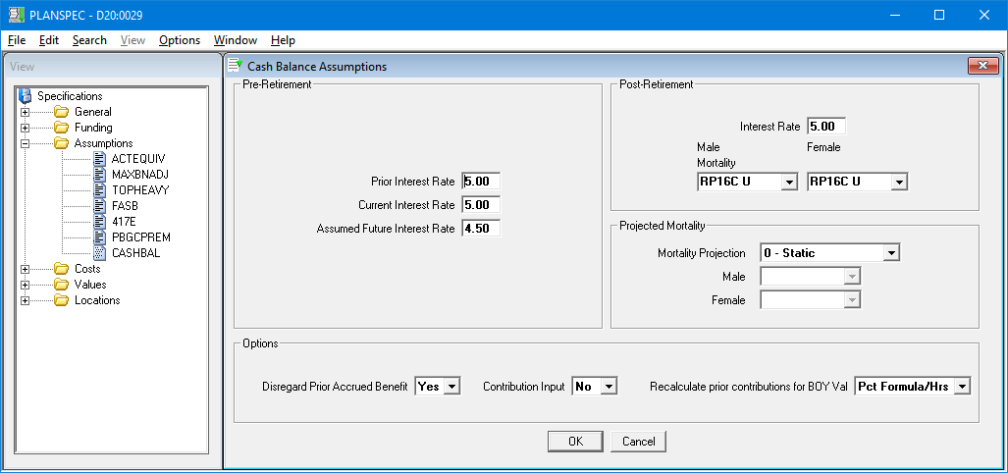Select ACTEQUIV in the tree
Screen dimensions: 1008x473
[136, 159]
